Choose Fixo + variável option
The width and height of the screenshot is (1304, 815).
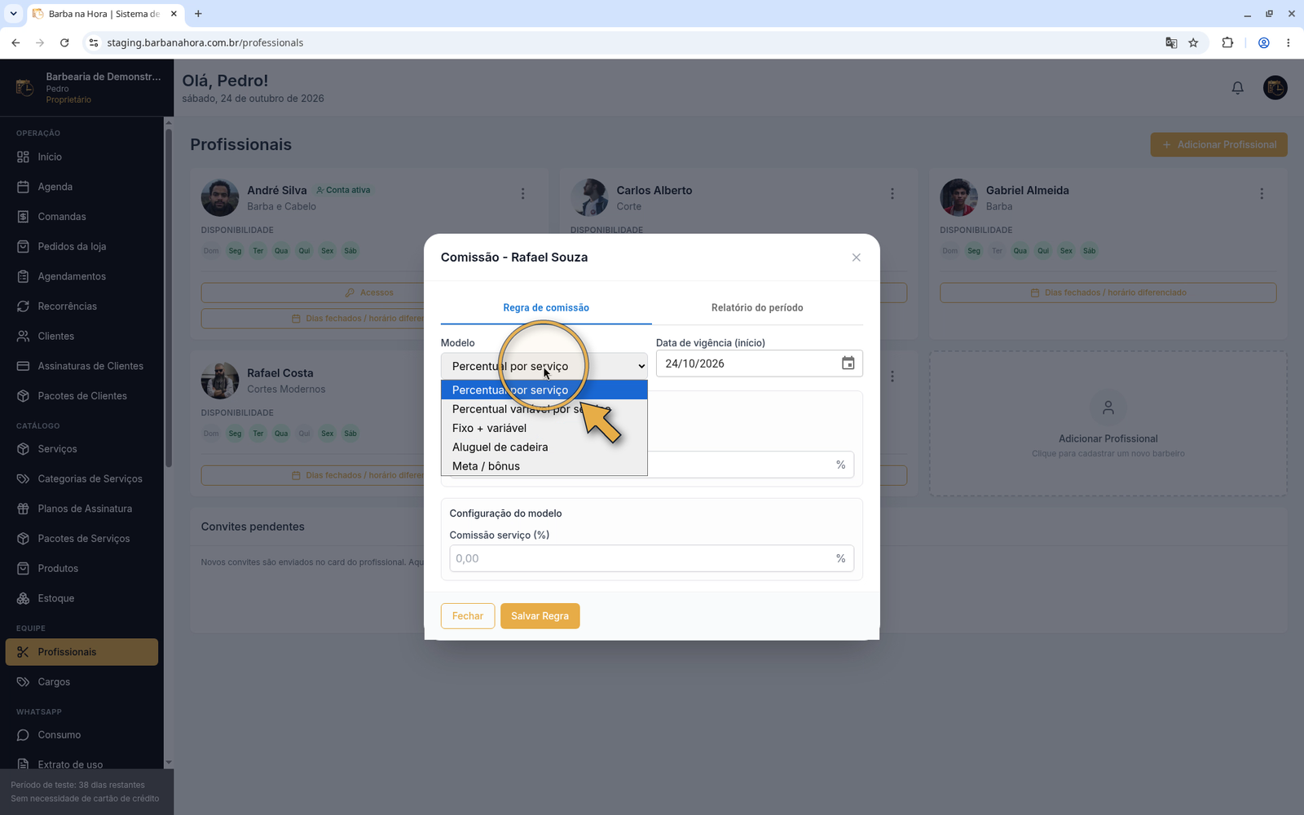(x=544, y=428)
